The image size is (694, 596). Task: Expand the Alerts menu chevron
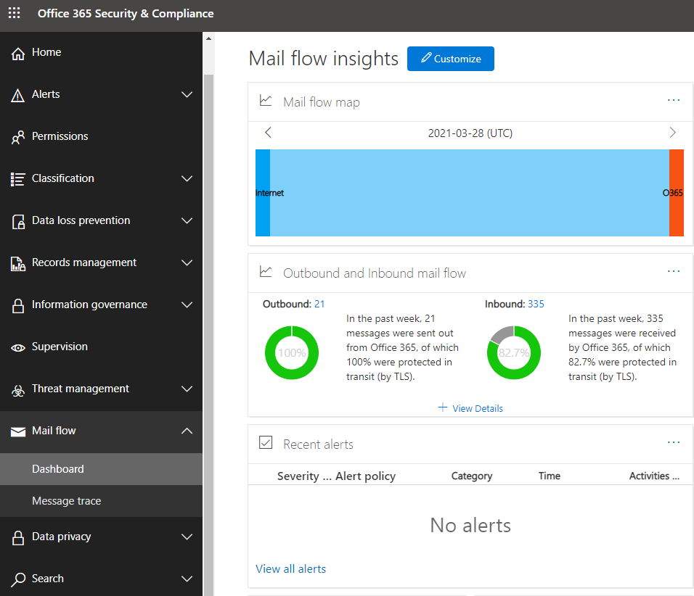pyautogui.click(x=187, y=94)
